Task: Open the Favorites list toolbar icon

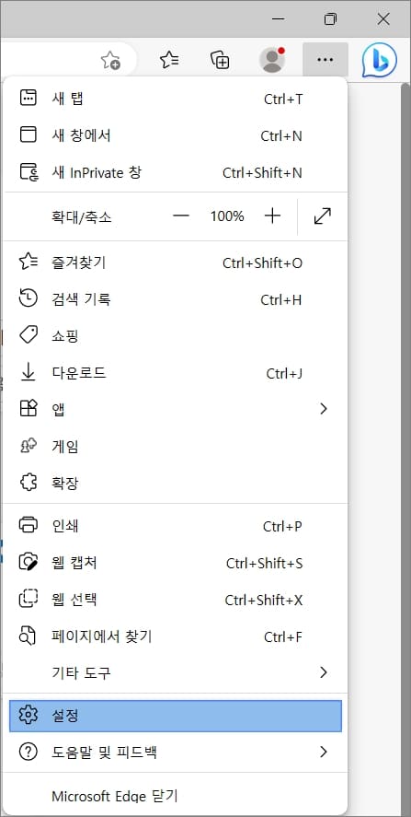Action: pyautogui.click(x=169, y=60)
